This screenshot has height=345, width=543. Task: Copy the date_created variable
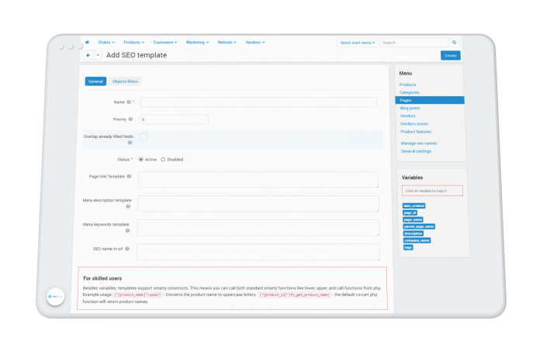[413, 205]
